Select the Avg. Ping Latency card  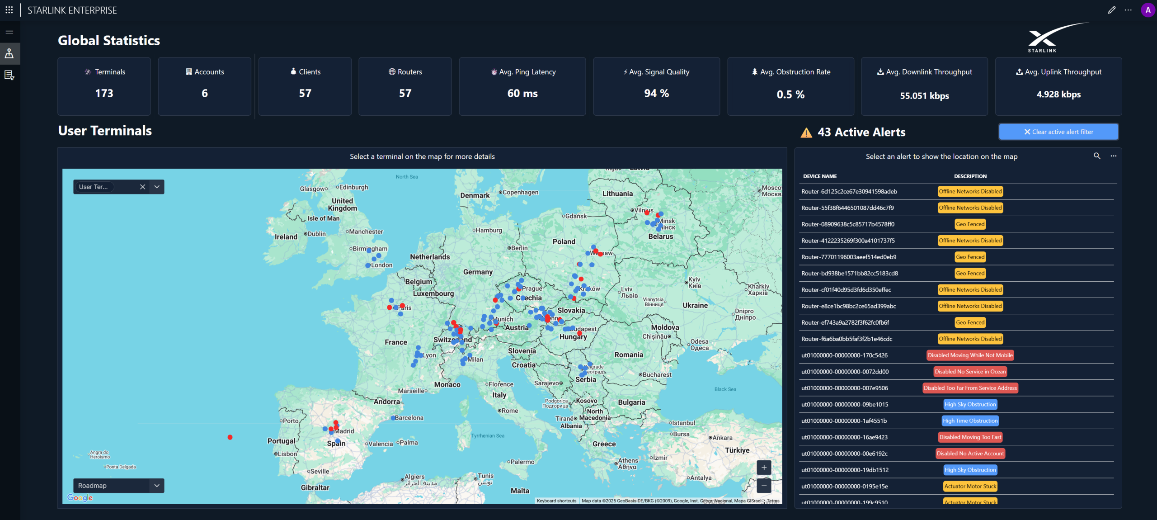point(522,86)
